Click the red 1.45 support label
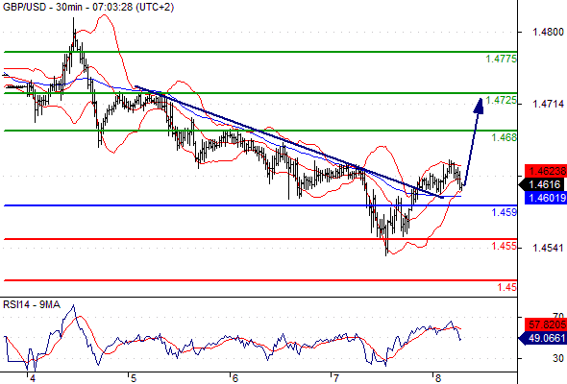The height and width of the screenshot is (384, 567). 507,287
